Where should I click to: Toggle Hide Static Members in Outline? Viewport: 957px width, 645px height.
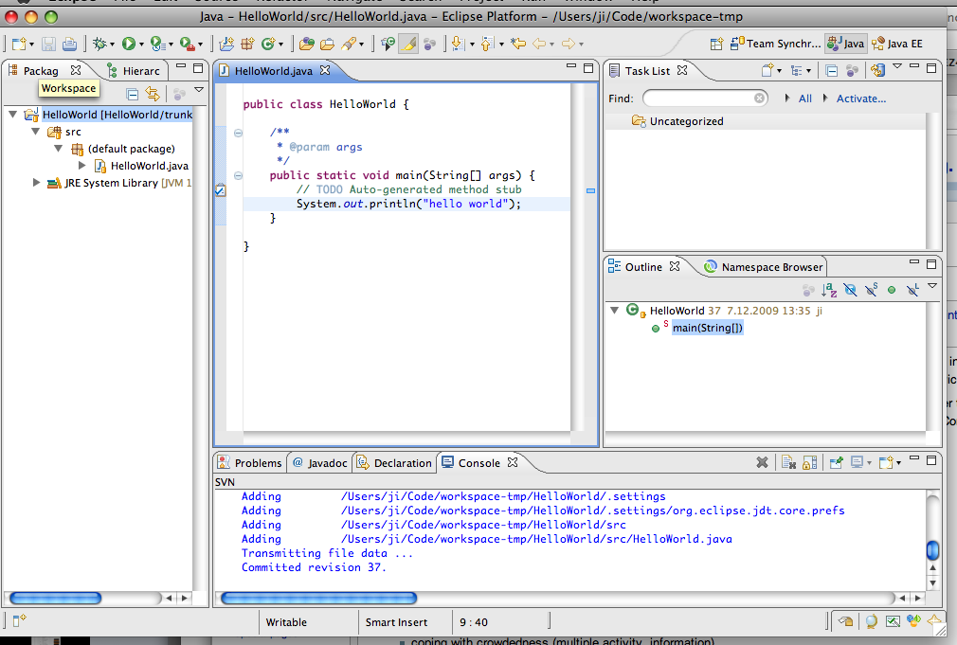click(871, 290)
